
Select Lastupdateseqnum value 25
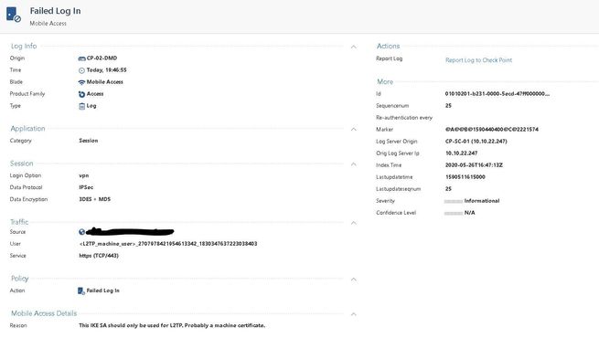[448, 189]
